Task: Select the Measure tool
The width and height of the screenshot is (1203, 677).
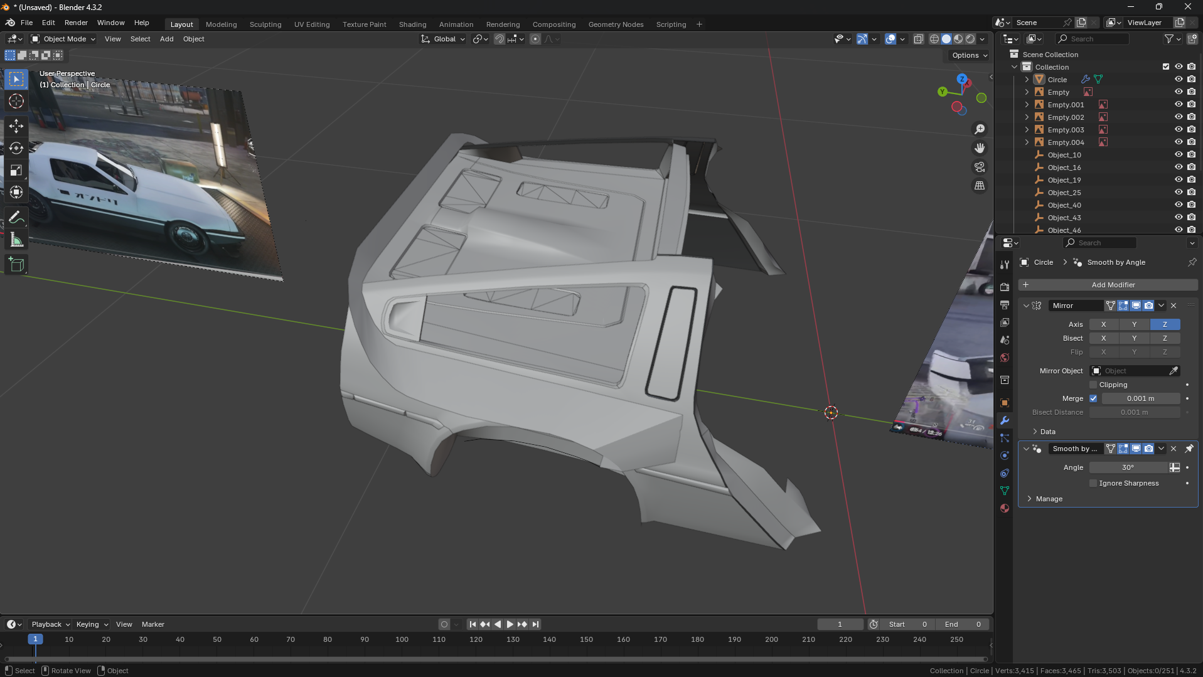Action: coord(16,240)
